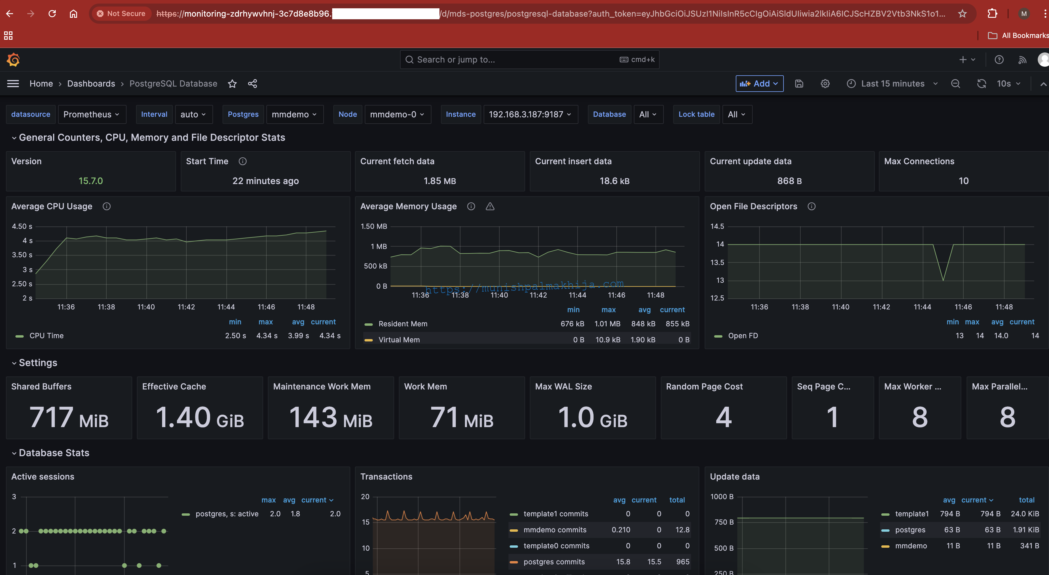Image resolution: width=1049 pixels, height=575 pixels.
Task: Share the dashboard via share icon
Action: (x=252, y=84)
